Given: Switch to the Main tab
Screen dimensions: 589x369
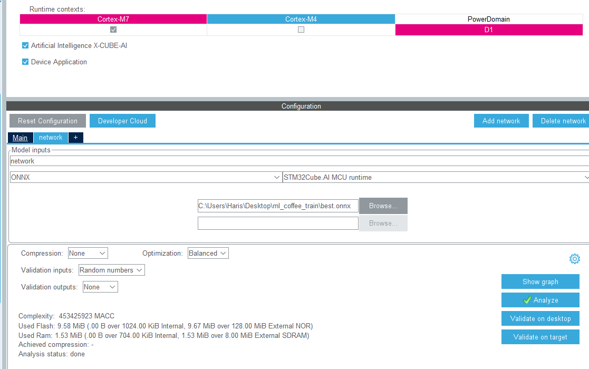Looking at the screenshot, I should [x=20, y=138].
